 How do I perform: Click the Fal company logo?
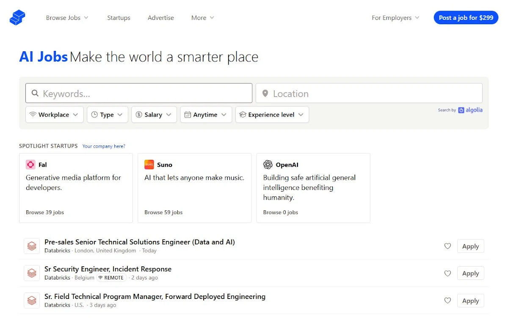point(30,165)
